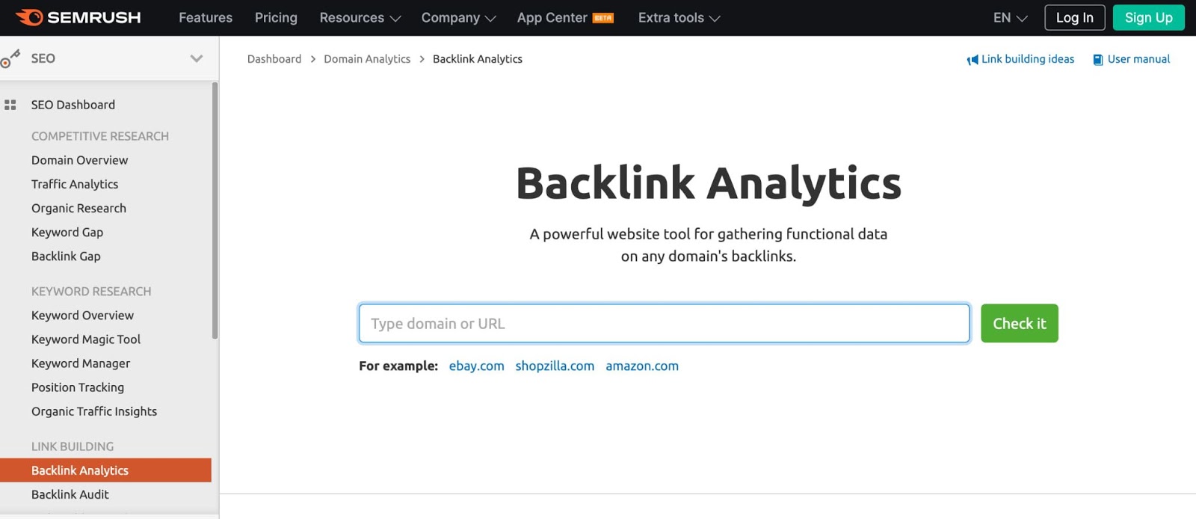Click the Backlink Analytics breadcrumb text
The height and width of the screenshot is (519, 1196).
click(x=478, y=59)
